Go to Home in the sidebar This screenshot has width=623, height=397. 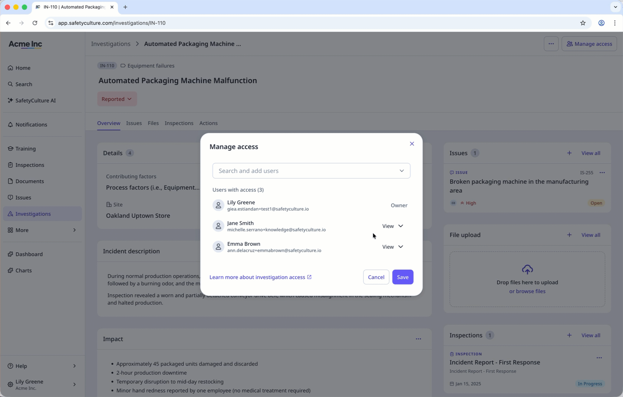coord(42,68)
